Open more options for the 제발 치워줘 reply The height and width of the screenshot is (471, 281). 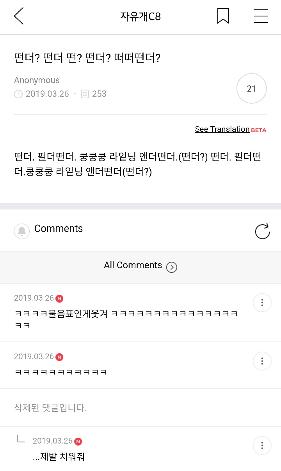[x=262, y=445]
